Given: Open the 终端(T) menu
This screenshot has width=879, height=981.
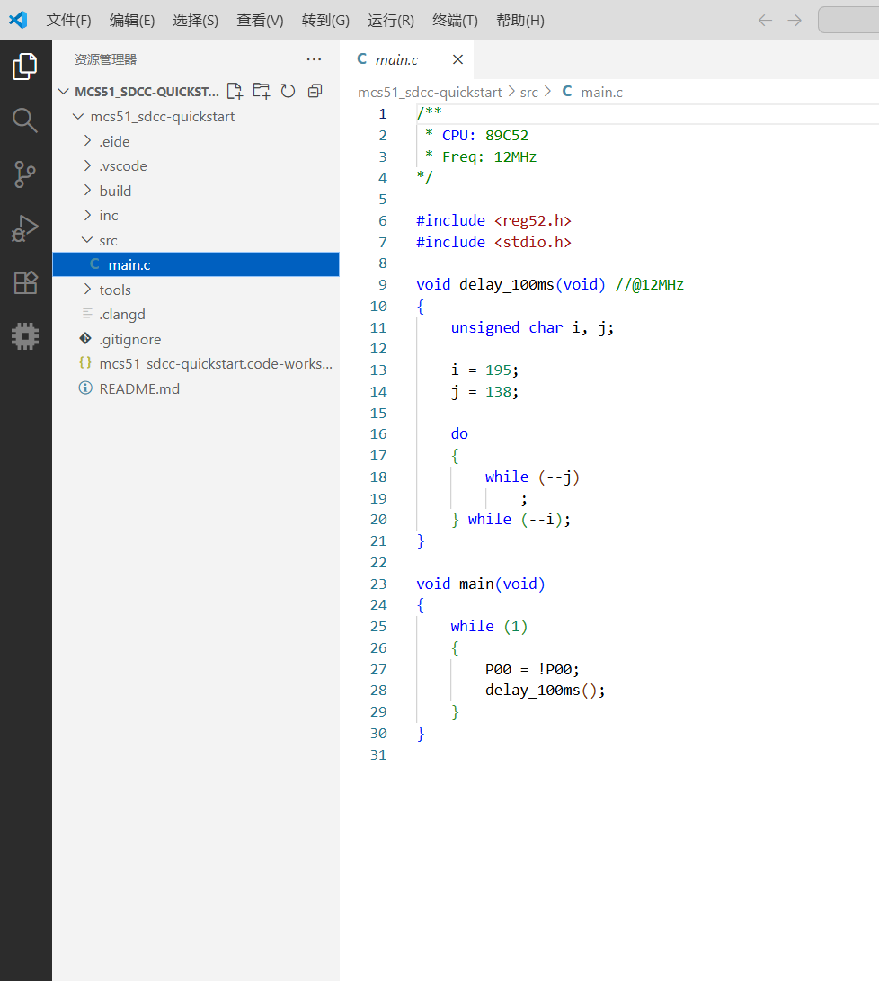Looking at the screenshot, I should (455, 20).
